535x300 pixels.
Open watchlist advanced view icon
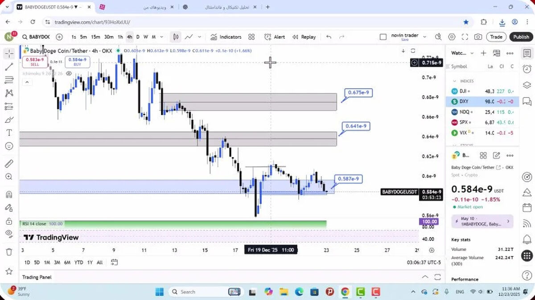(x=497, y=53)
